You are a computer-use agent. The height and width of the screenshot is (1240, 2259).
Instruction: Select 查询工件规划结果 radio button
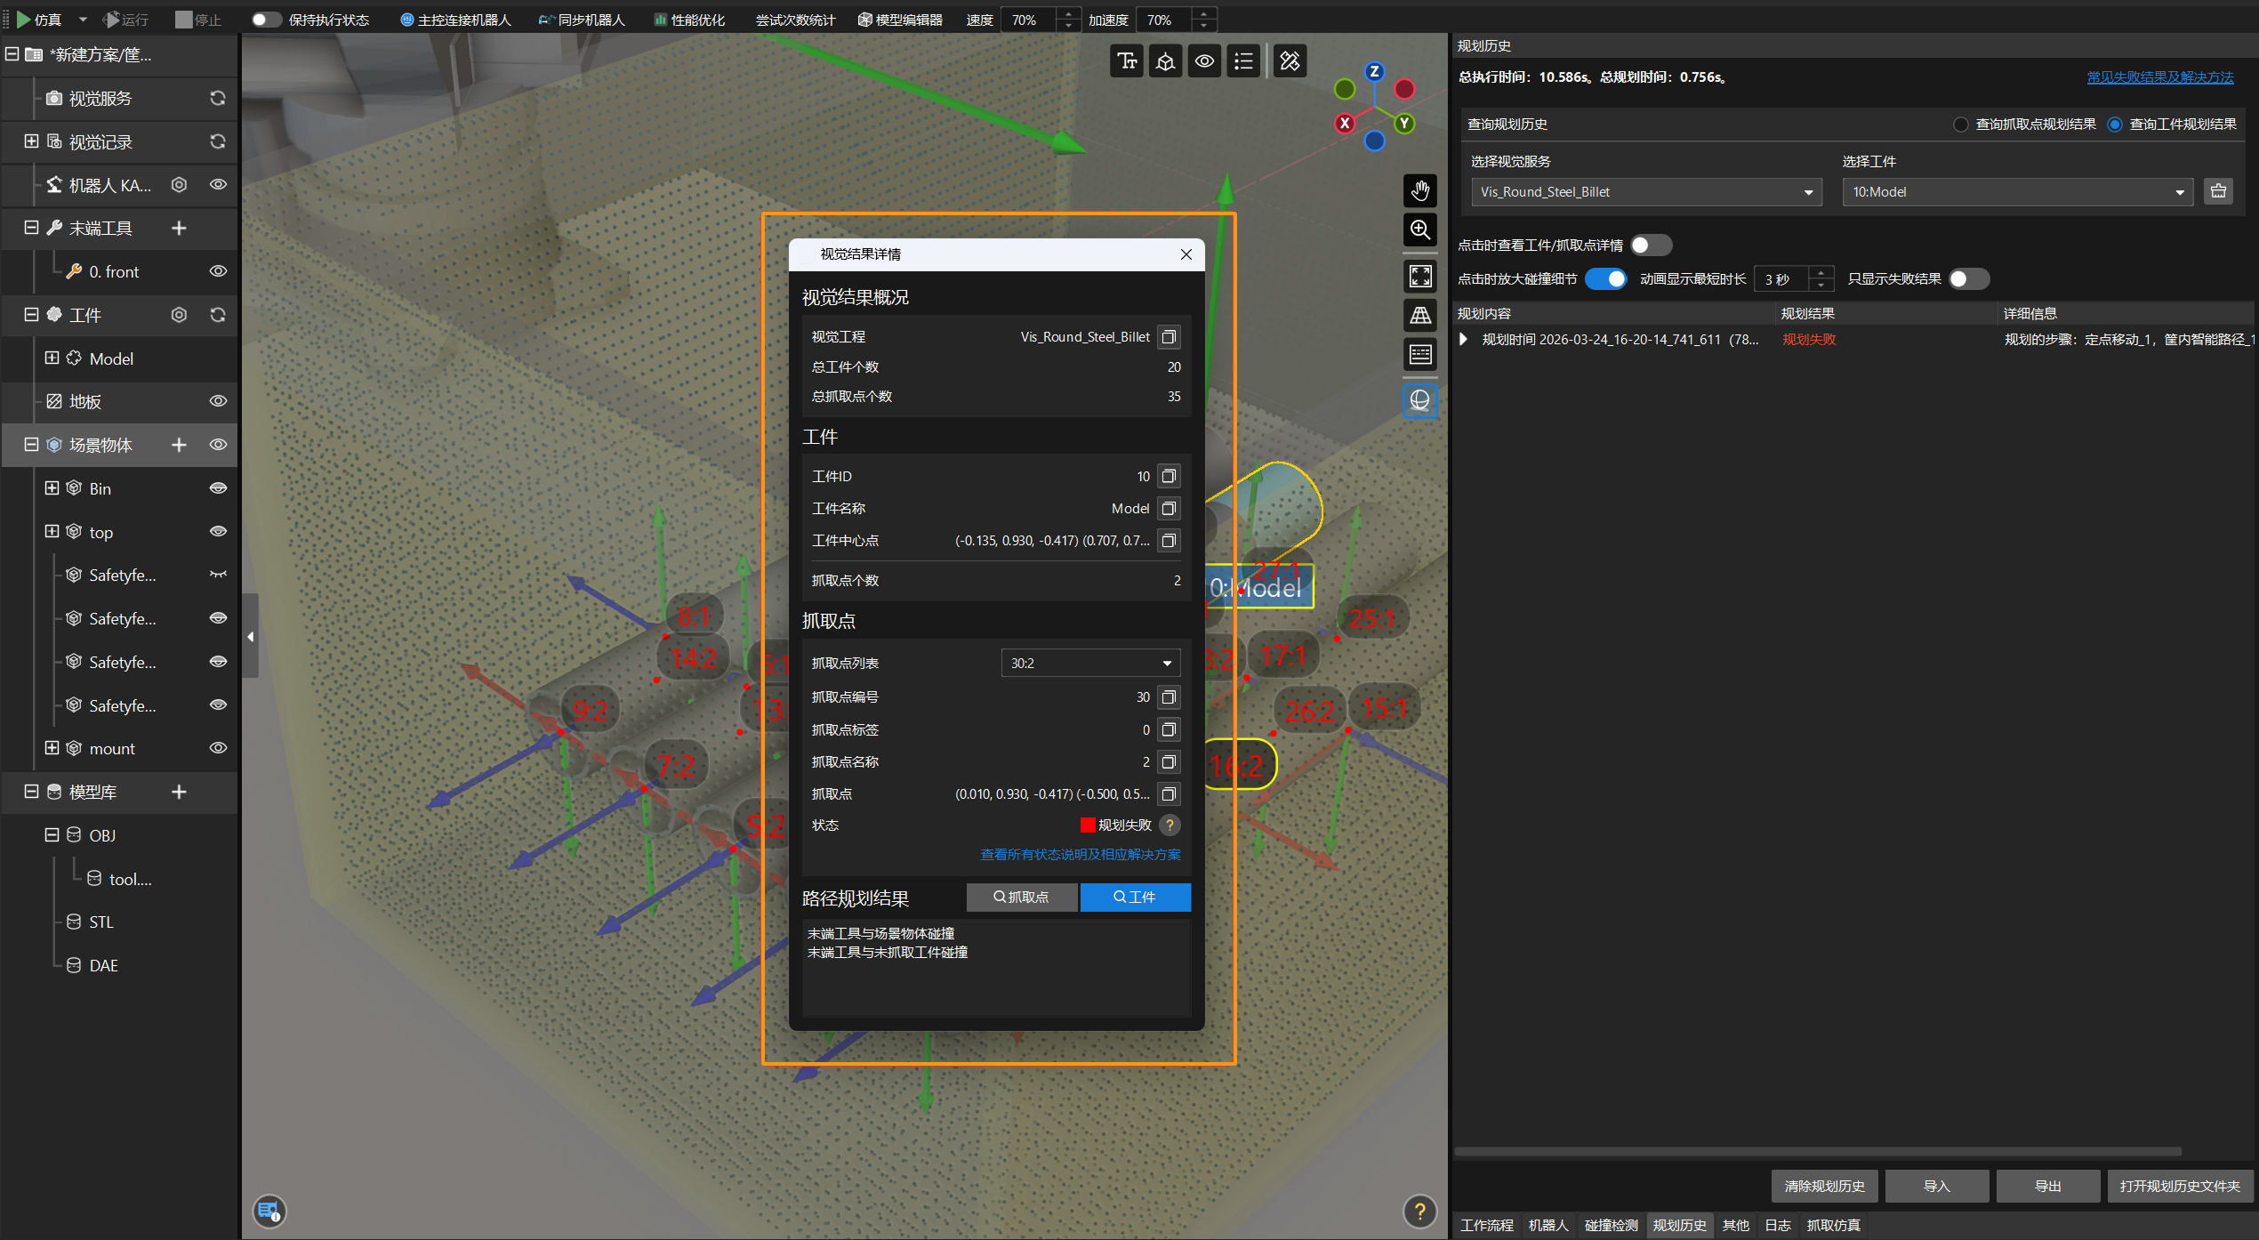click(x=2115, y=125)
